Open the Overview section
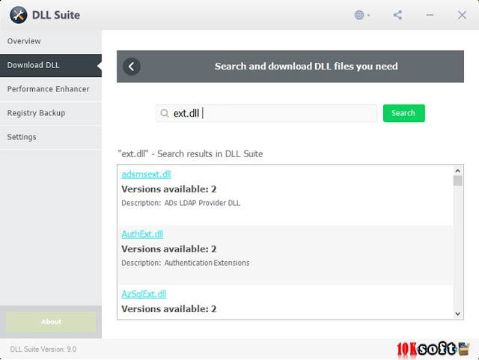479x360 pixels. [51, 41]
